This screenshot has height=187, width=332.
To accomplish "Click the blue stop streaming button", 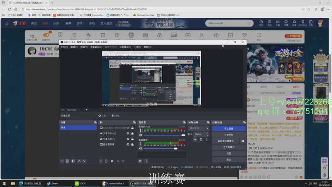I will pyautogui.click(x=229, y=128).
